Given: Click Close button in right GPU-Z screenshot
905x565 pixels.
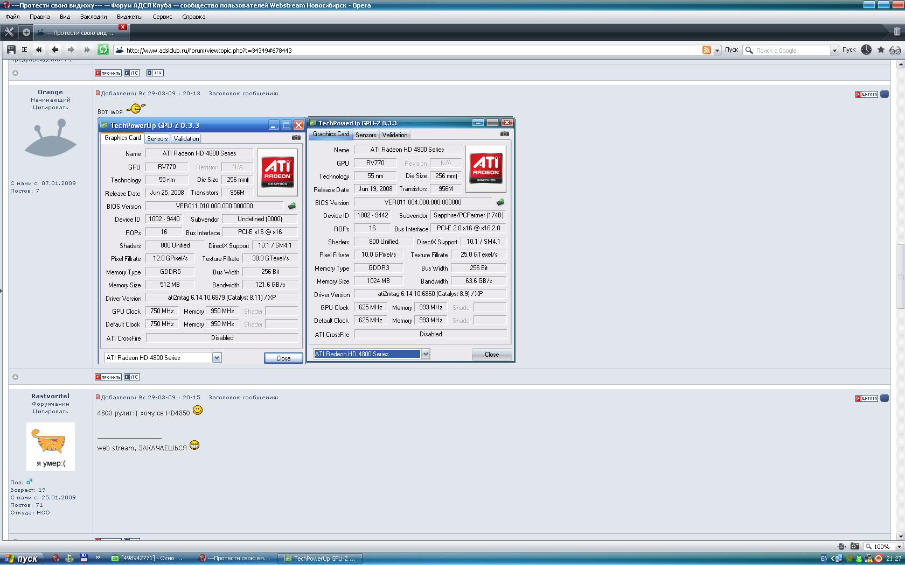Looking at the screenshot, I should [x=492, y=354].
